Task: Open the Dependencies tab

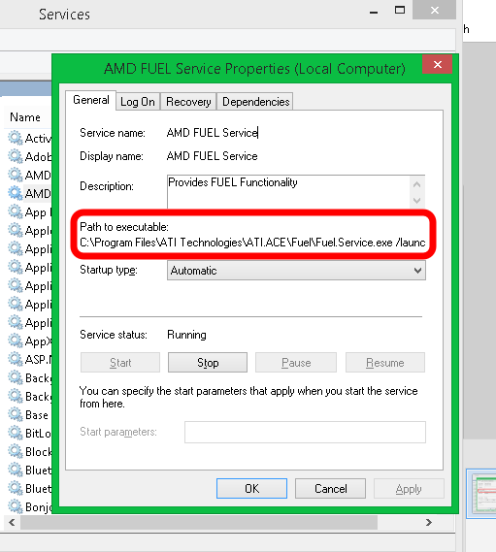Action: 255,102
